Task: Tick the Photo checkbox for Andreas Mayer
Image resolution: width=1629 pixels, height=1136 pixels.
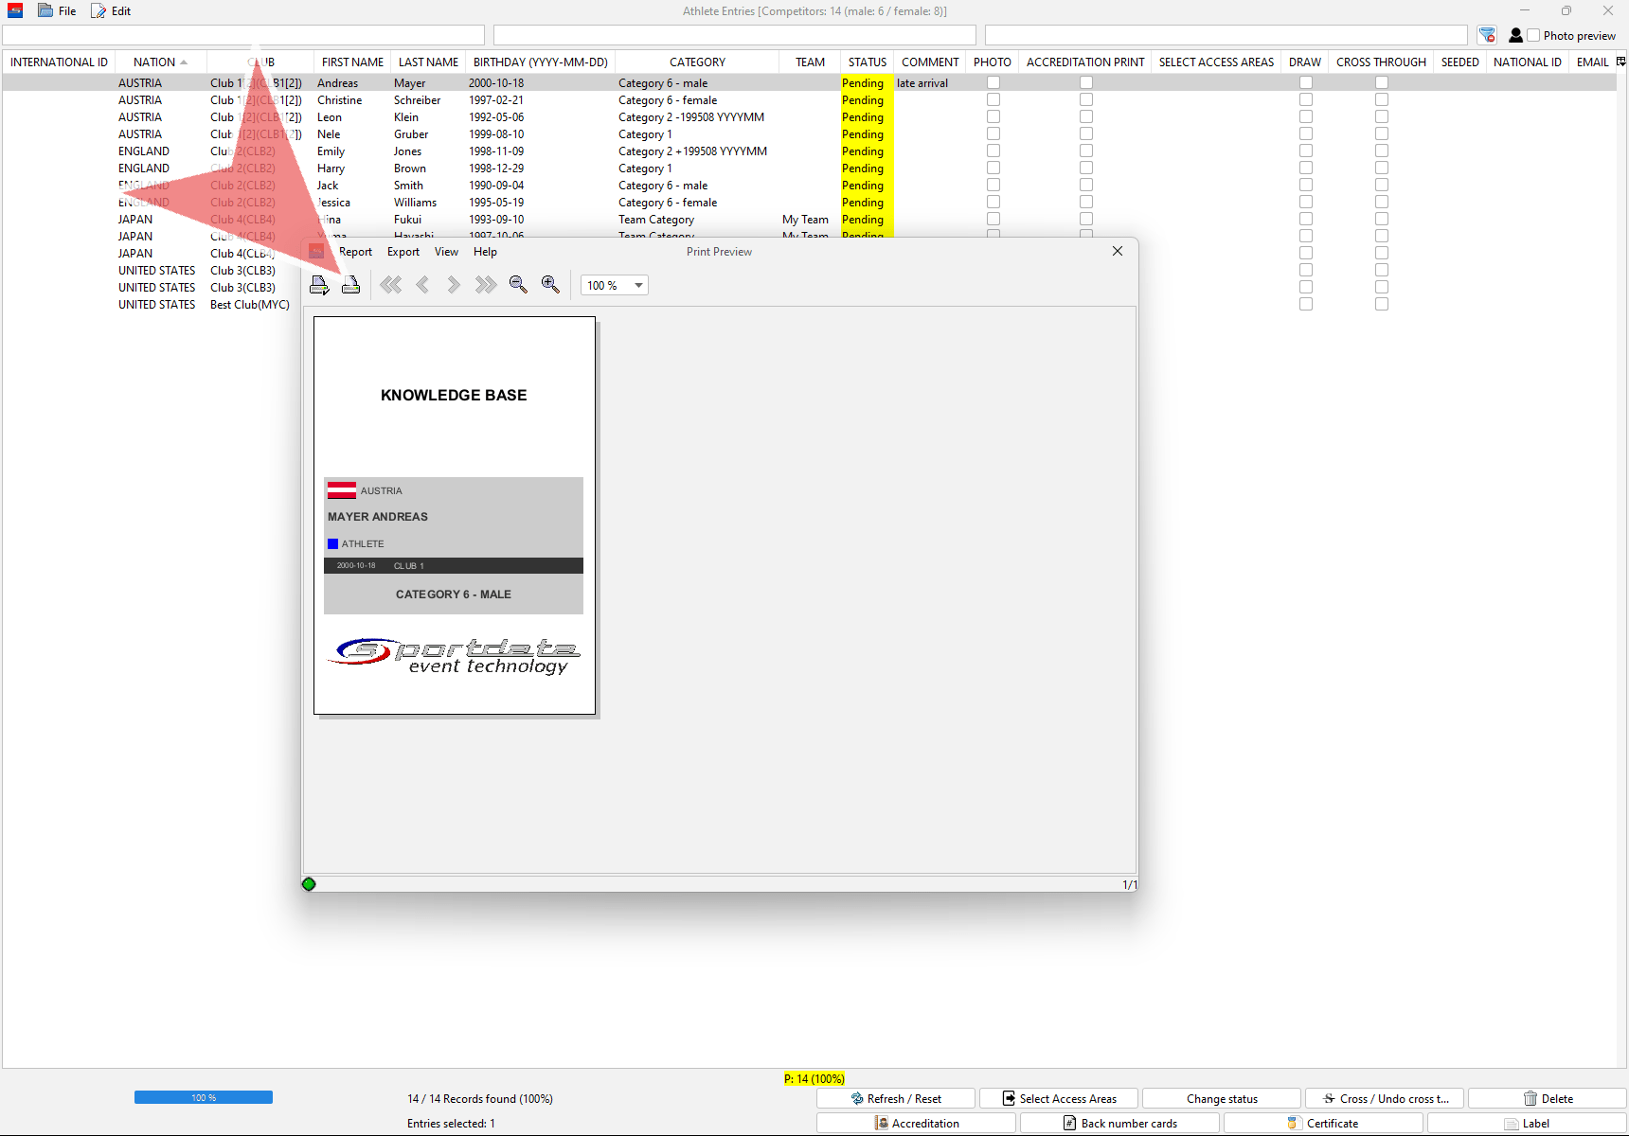Action: pos(994,83)
